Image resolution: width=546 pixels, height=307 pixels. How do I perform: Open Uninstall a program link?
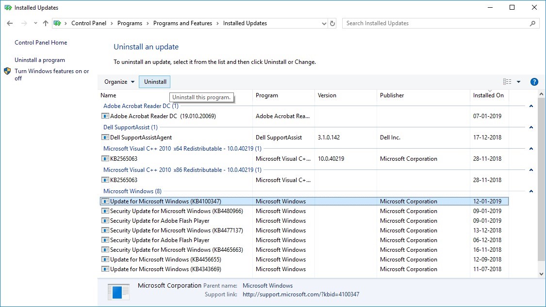[40, 60]
